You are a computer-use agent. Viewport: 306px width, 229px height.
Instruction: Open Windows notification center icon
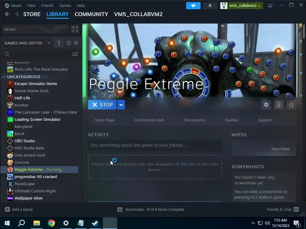pos(297,223)
